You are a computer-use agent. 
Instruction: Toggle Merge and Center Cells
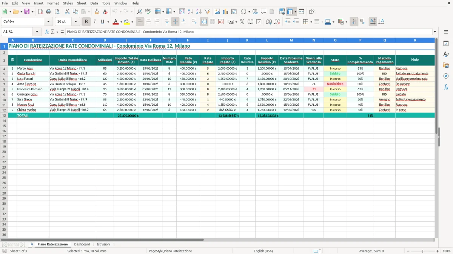coord(204,22)
